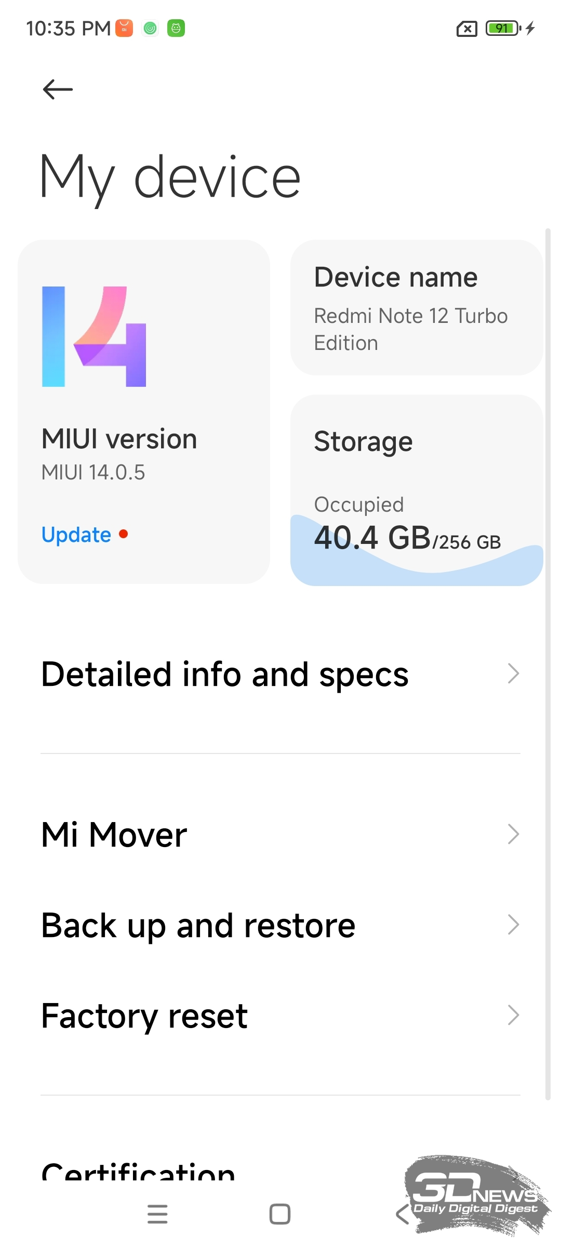Select the Factory reset option

click(x=280, y=1016)
